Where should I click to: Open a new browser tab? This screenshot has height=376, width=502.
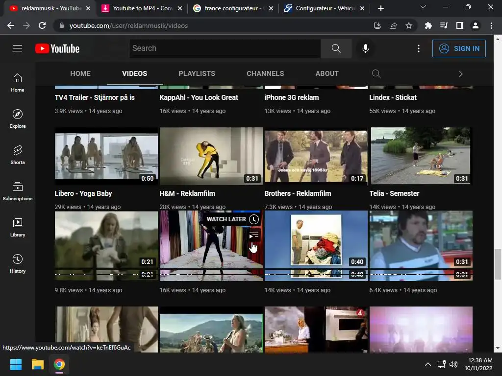click(x=380, y=8)
